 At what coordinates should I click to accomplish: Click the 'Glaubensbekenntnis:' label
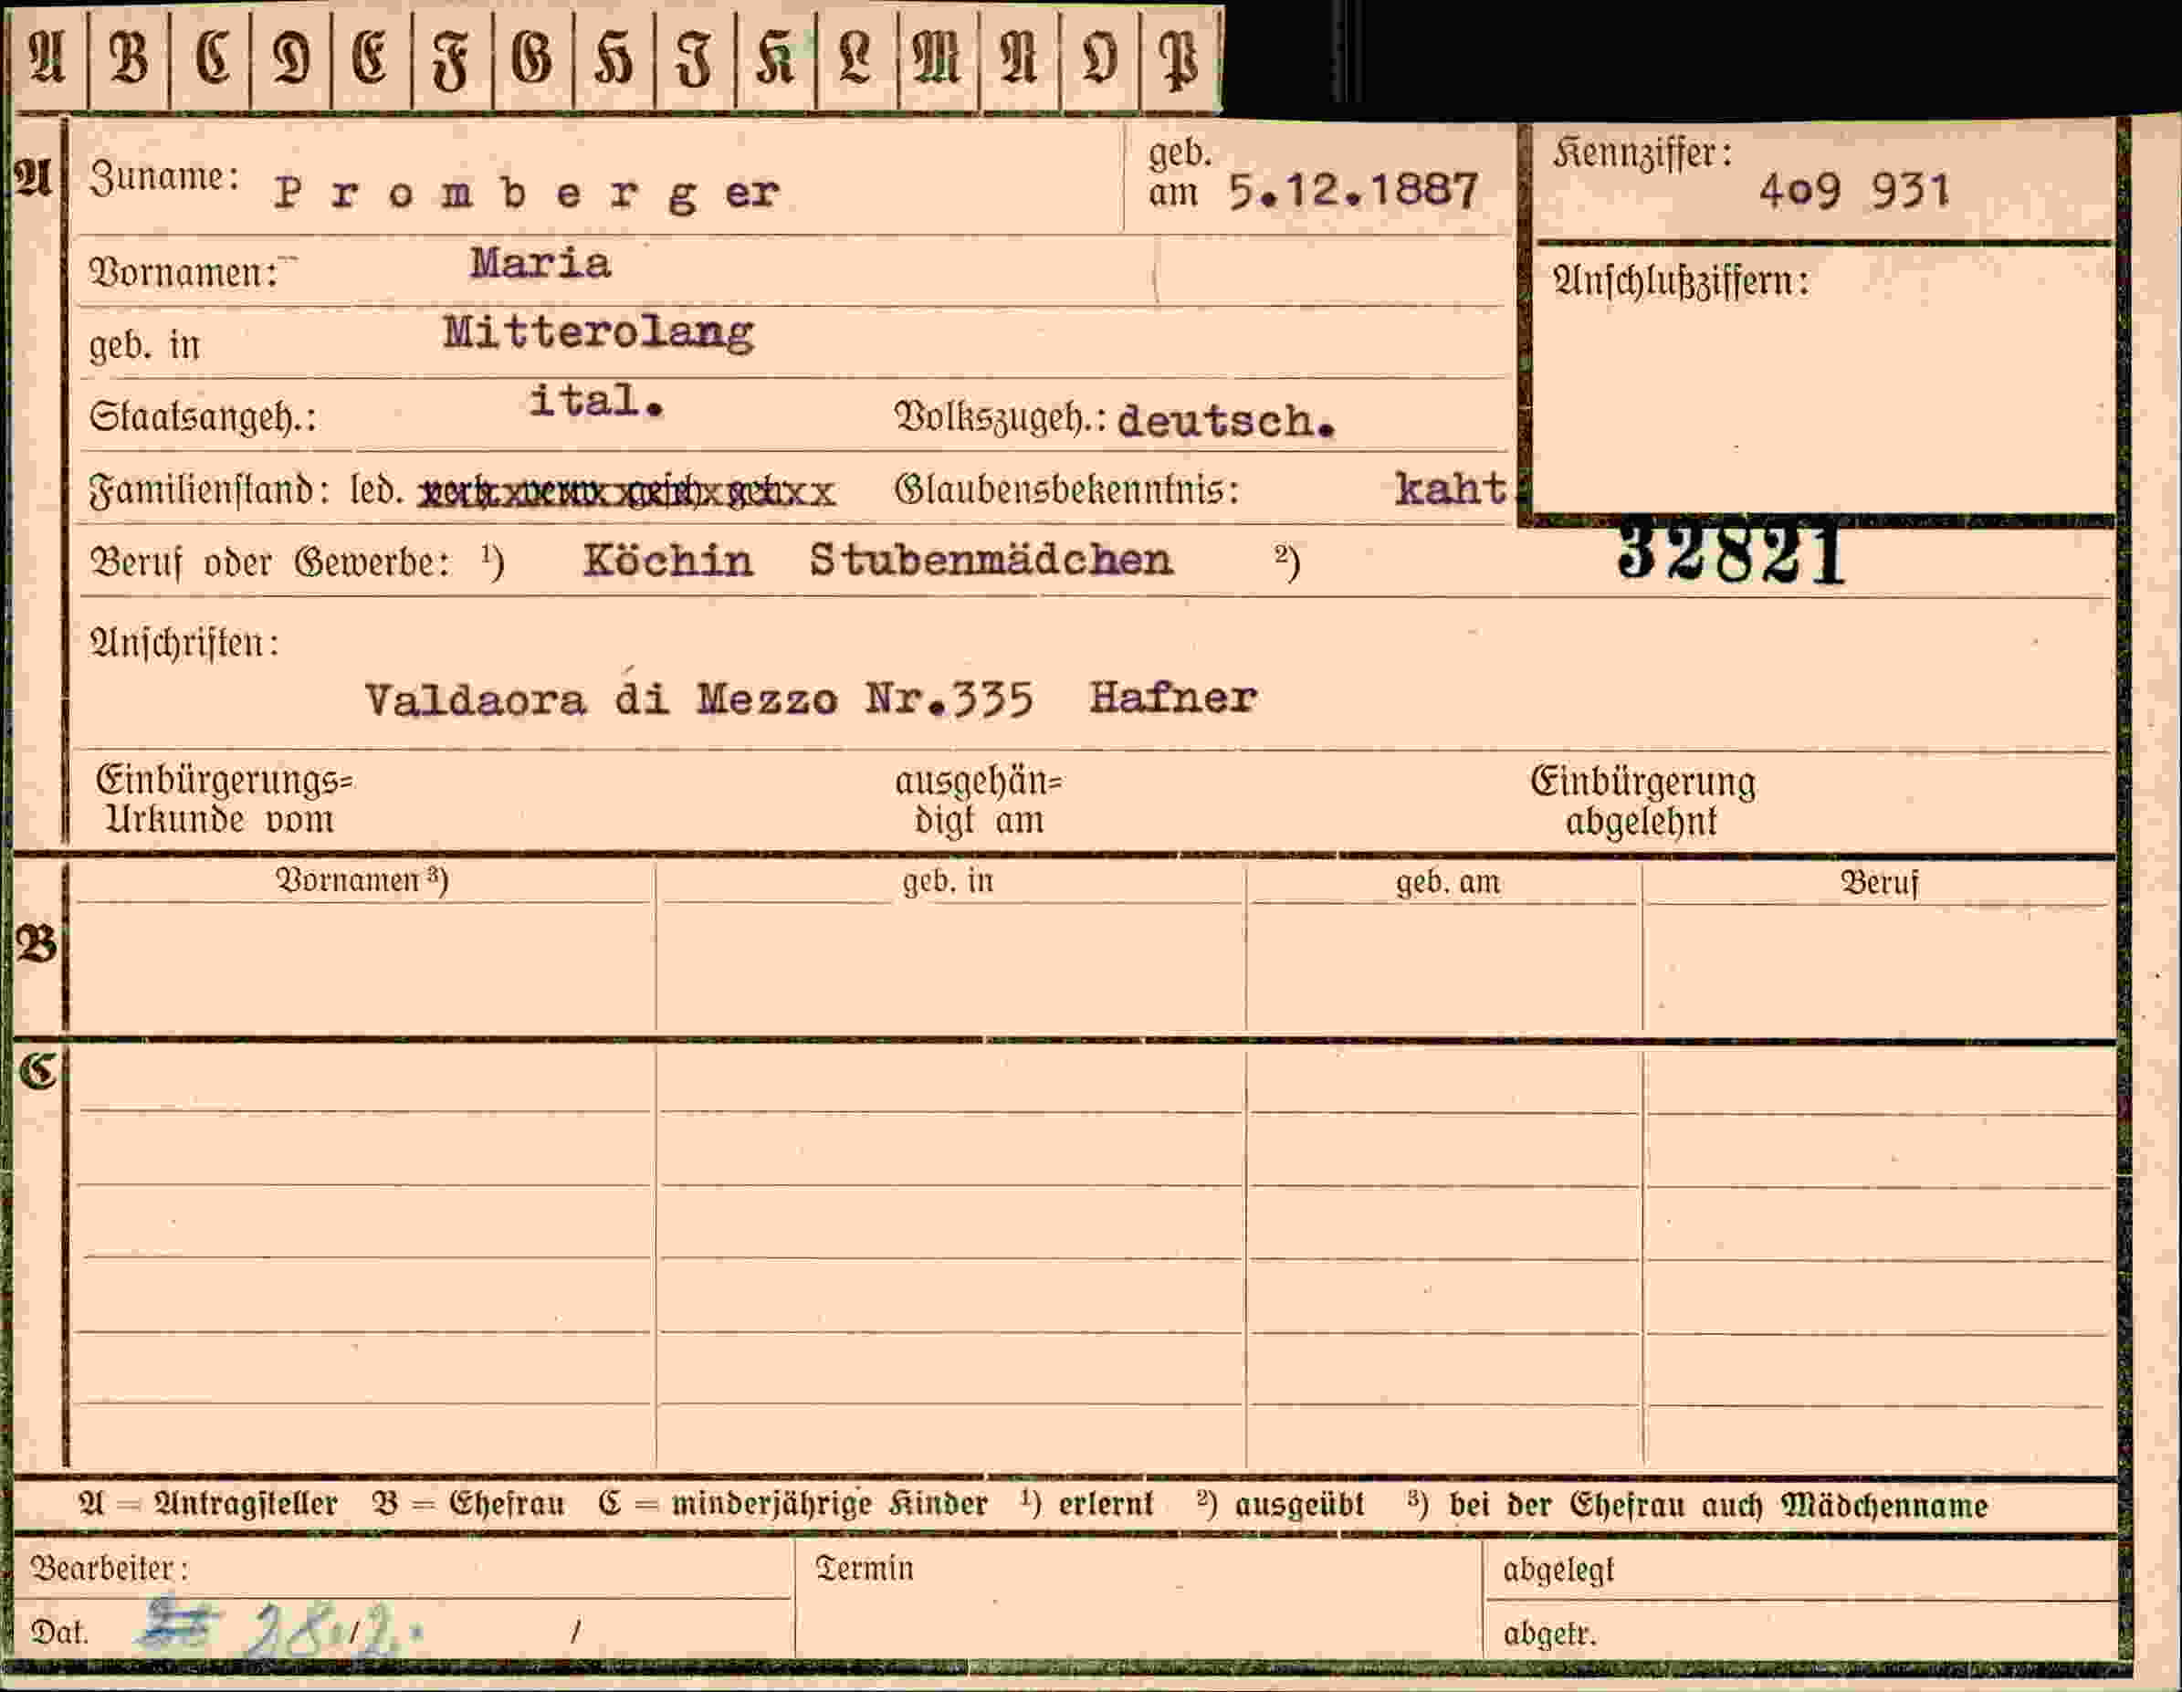tap(1067, 489)
